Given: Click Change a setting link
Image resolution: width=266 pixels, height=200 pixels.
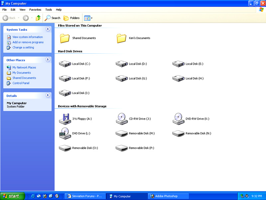Looking at the screenshot, I should (23, 47).
